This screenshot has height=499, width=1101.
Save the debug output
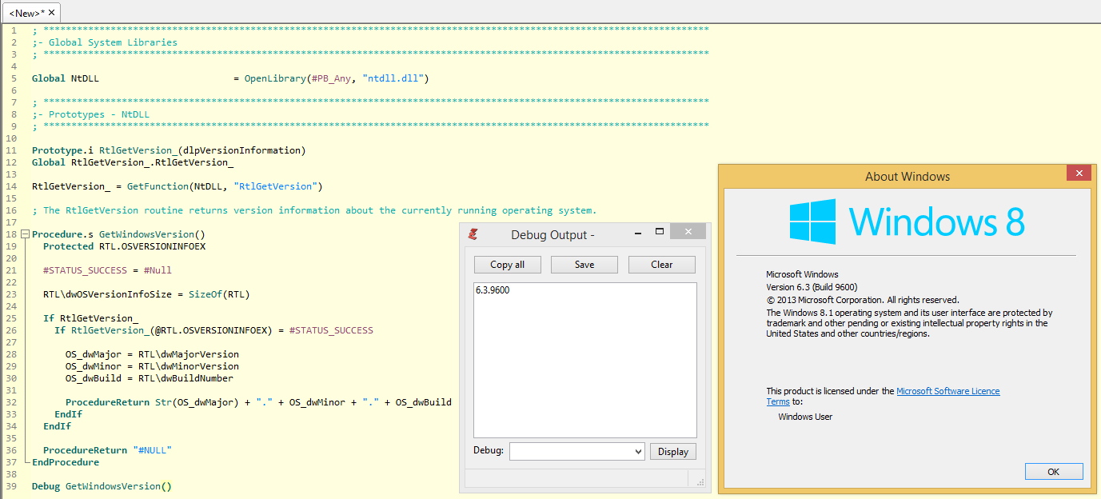pos(584,265)
